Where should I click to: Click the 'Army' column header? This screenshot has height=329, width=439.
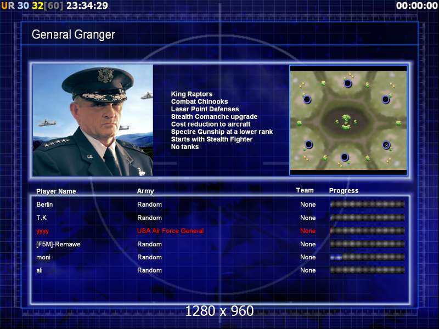pos(145,191)
